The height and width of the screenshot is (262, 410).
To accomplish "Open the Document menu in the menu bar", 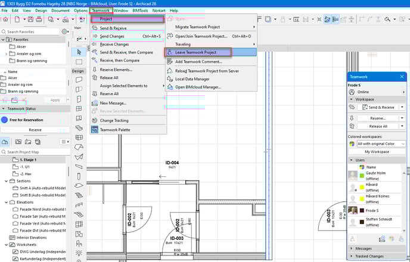I will pos(60,11).
